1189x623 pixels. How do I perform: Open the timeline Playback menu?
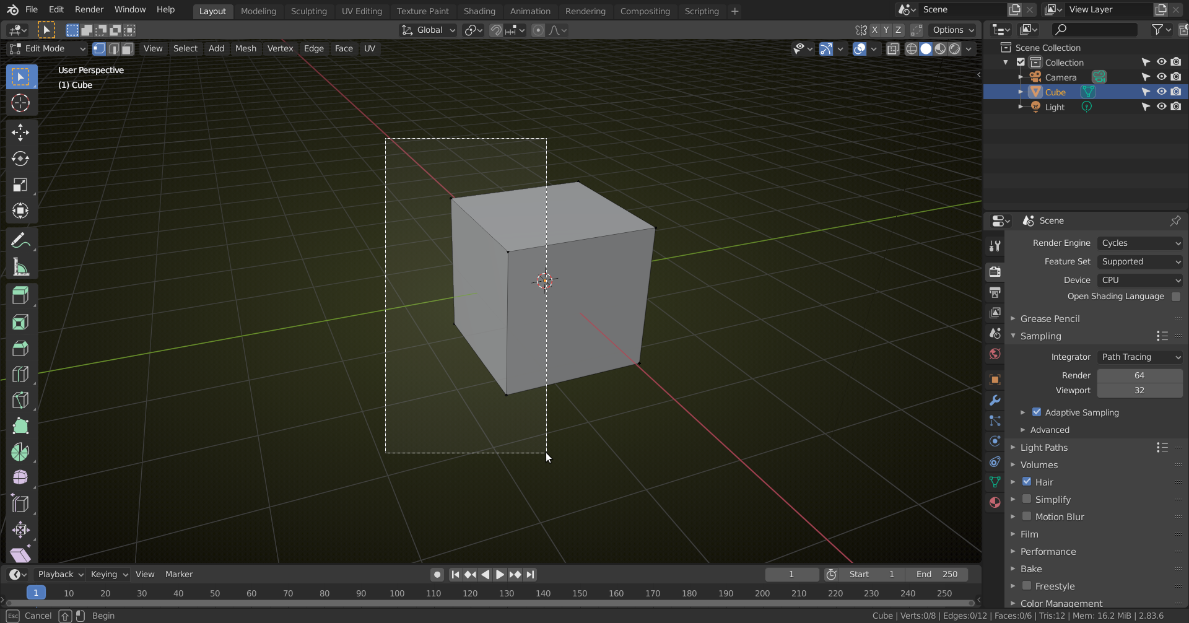click(x=61, y=575)
